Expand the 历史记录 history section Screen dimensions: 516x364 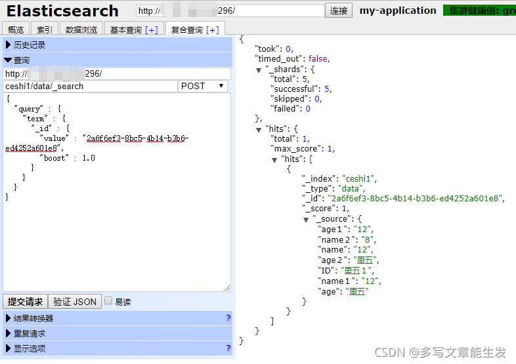118,45
